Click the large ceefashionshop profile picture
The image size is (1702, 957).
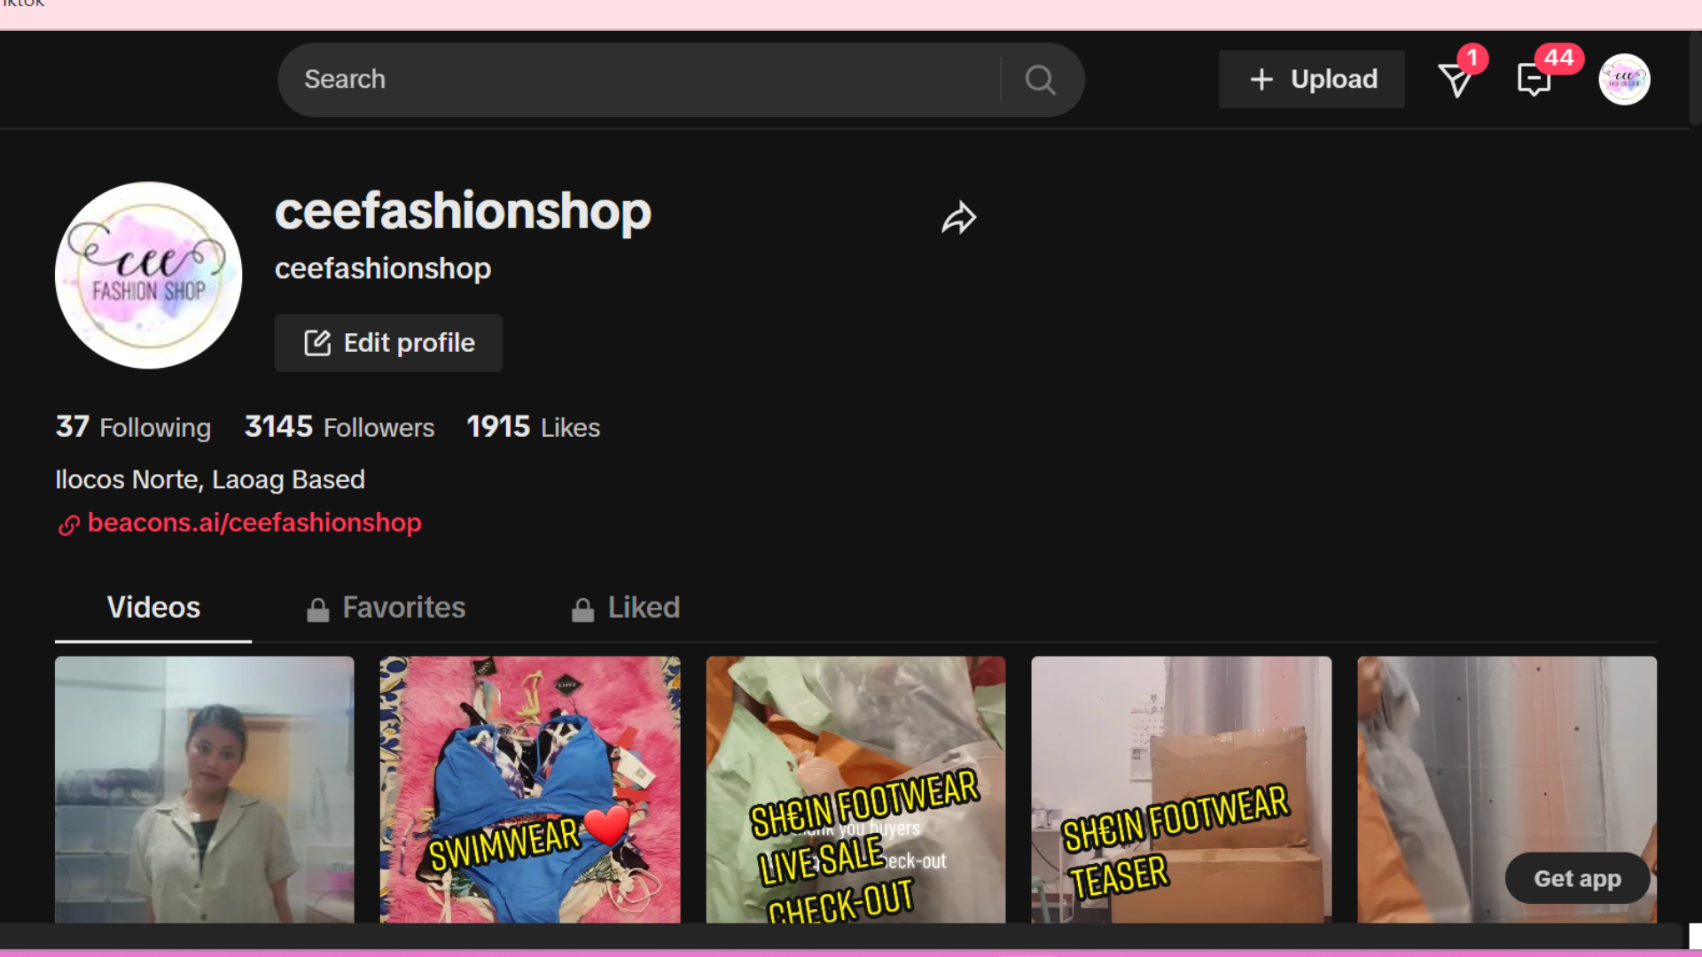(148, 276)
